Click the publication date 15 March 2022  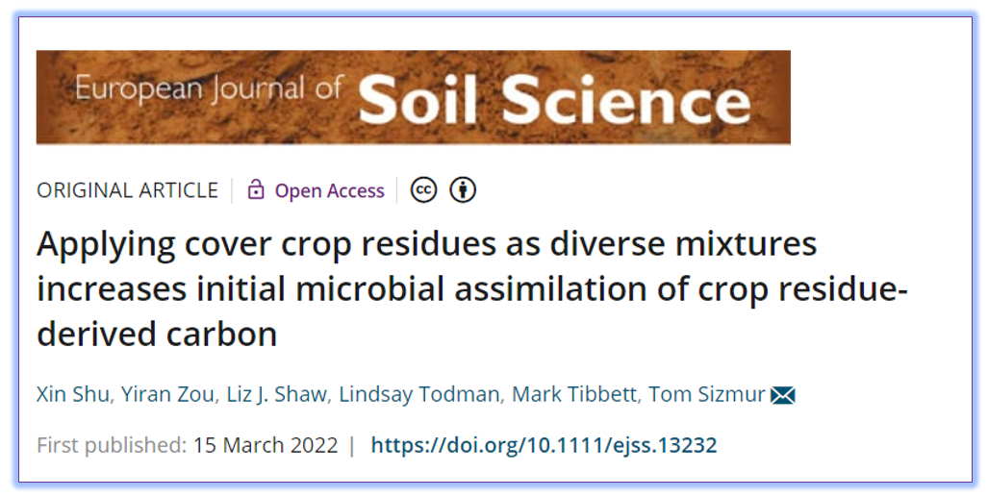point(266,445)
